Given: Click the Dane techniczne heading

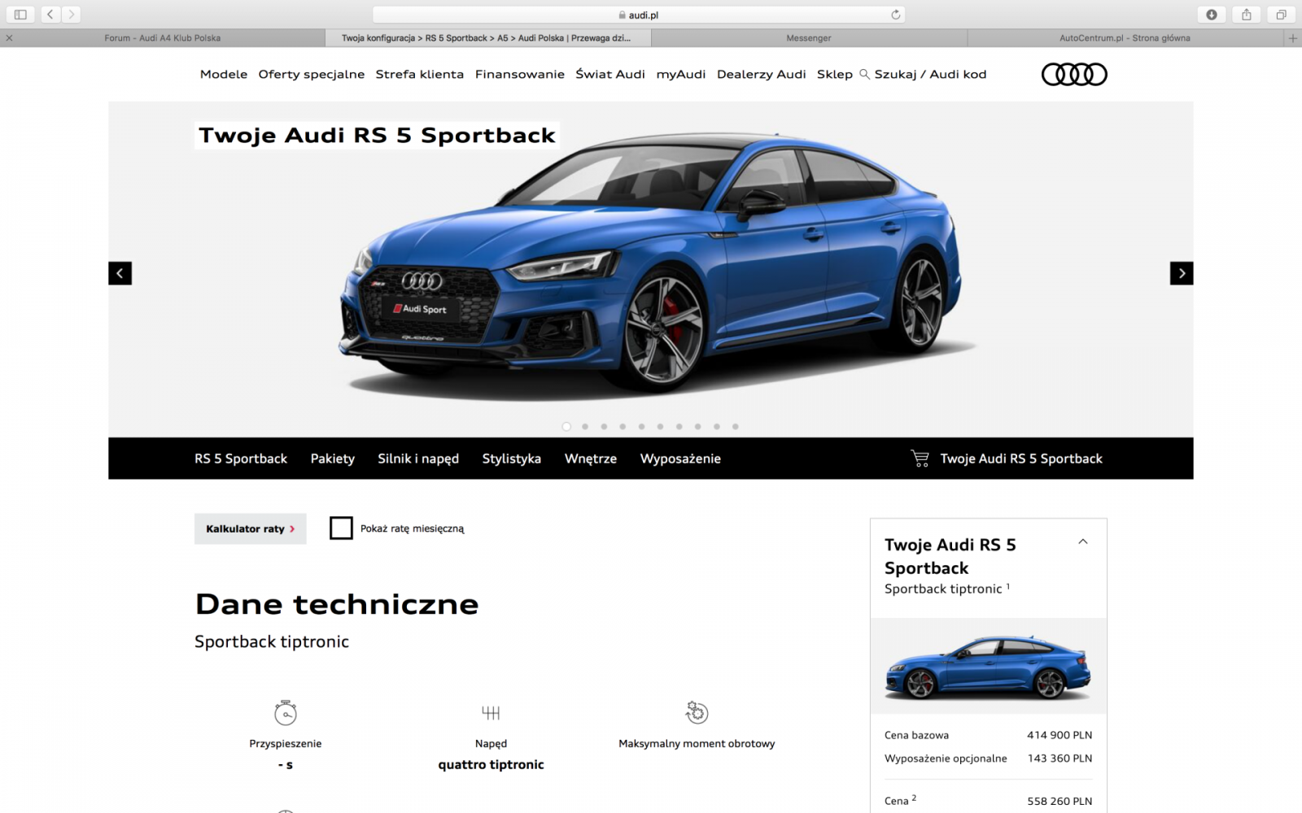Looking at the screenshot, I should [337, 604].
